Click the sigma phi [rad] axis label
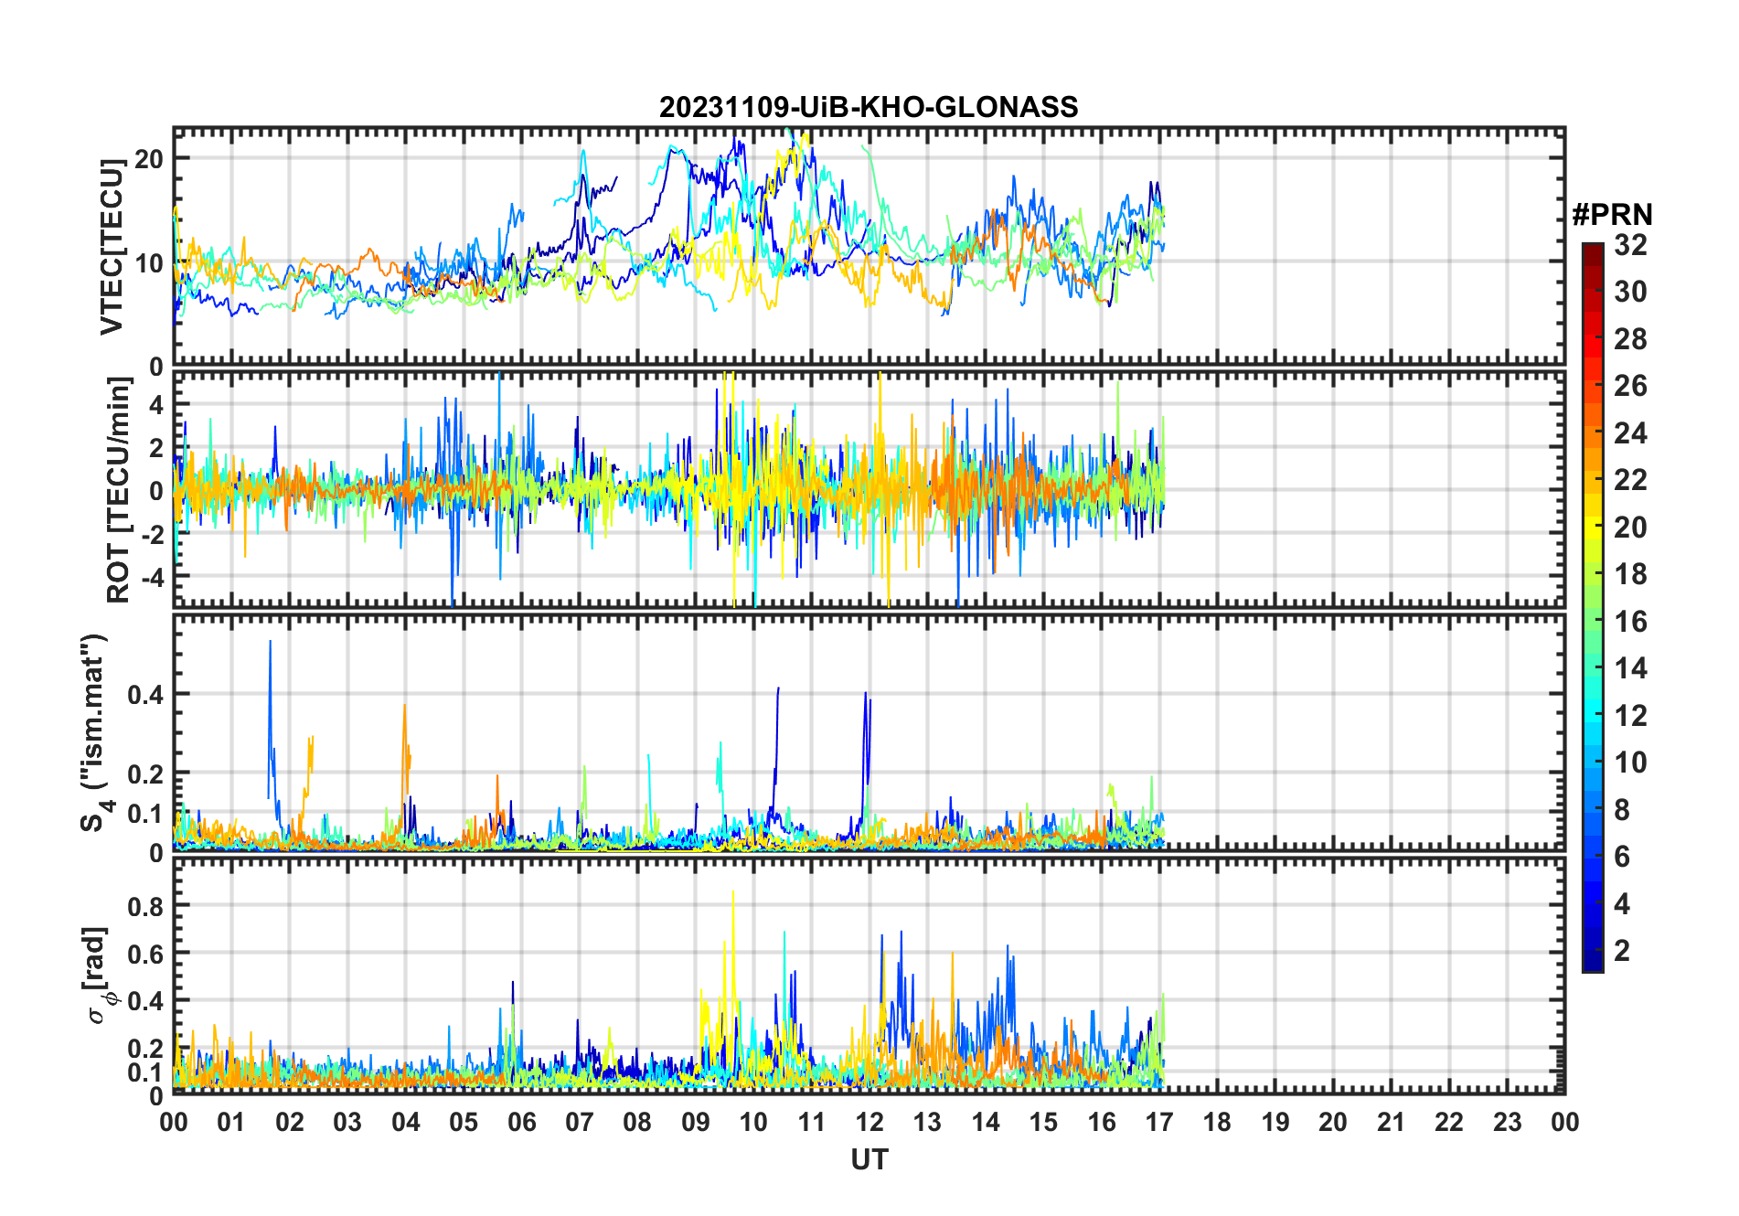 click(x=99, y=975)
